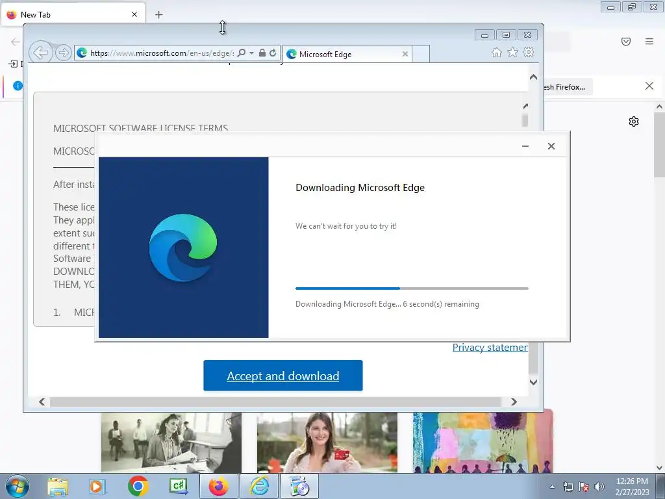Click the Internet Explorer forward arrow
Screen dimensions: 665x499
click(x=63, y=53)
